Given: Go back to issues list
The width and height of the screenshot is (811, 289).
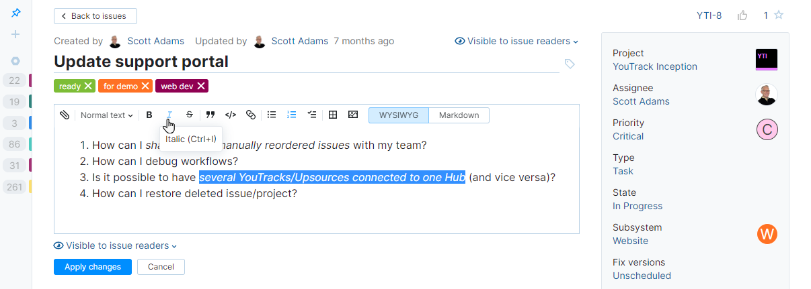Looking at the screenshot, I should [95, 16].
